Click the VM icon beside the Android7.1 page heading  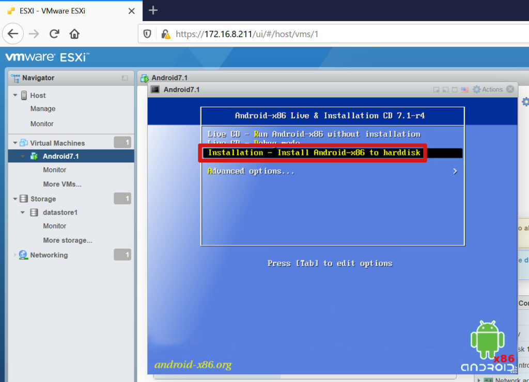(145, 78)
